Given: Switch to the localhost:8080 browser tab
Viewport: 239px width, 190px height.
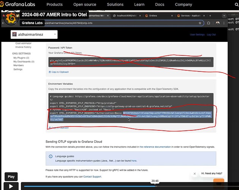Looking at the screenshot, I should pyautogui.click(x=127, y=16).
